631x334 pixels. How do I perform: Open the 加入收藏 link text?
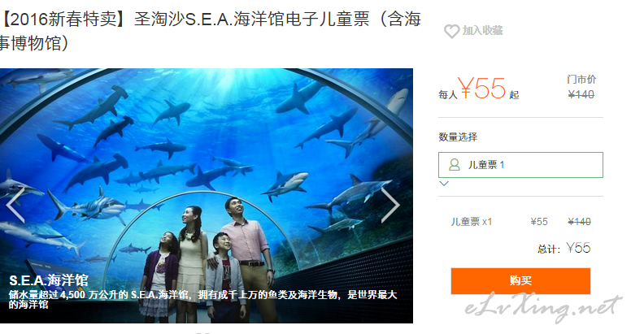point(482,31)
